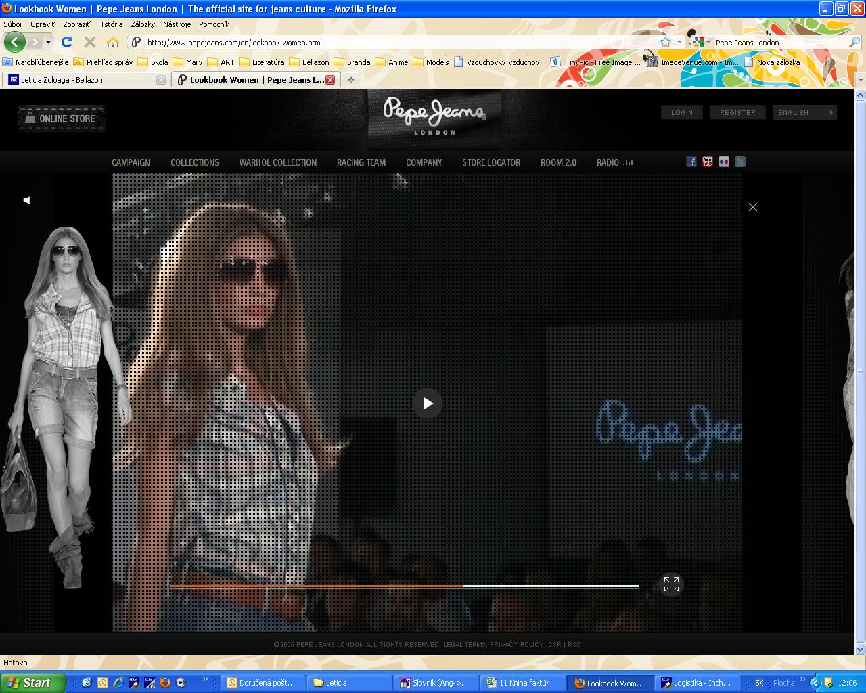Open Pepe Jeans Twitter icon
866x693 pixels.
(x=740, y=162)
